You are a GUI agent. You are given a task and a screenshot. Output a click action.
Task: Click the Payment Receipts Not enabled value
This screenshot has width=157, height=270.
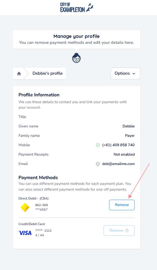point(124,155)
